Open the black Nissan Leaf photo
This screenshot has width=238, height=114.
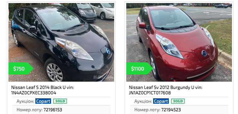61,42
